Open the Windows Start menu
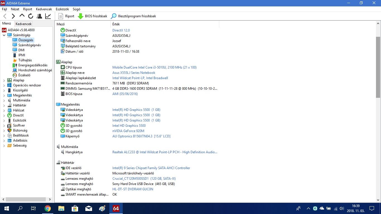Viewport: 381px width, 214px height. coord(6,208)
